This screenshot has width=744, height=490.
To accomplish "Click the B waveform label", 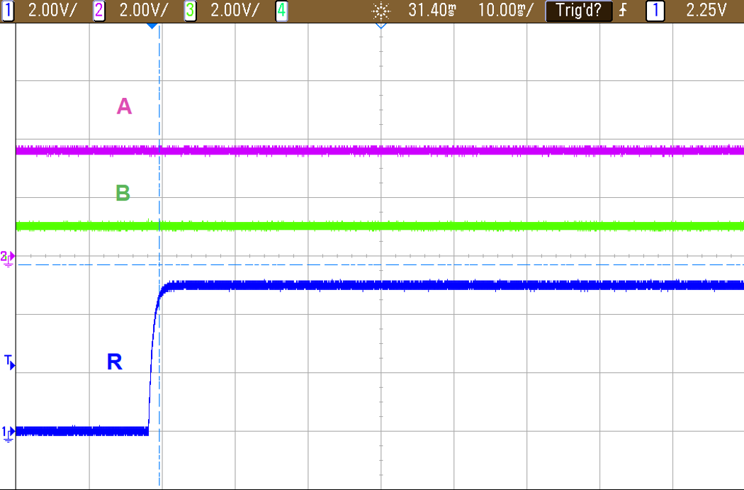I will click(x=122, y=192).
